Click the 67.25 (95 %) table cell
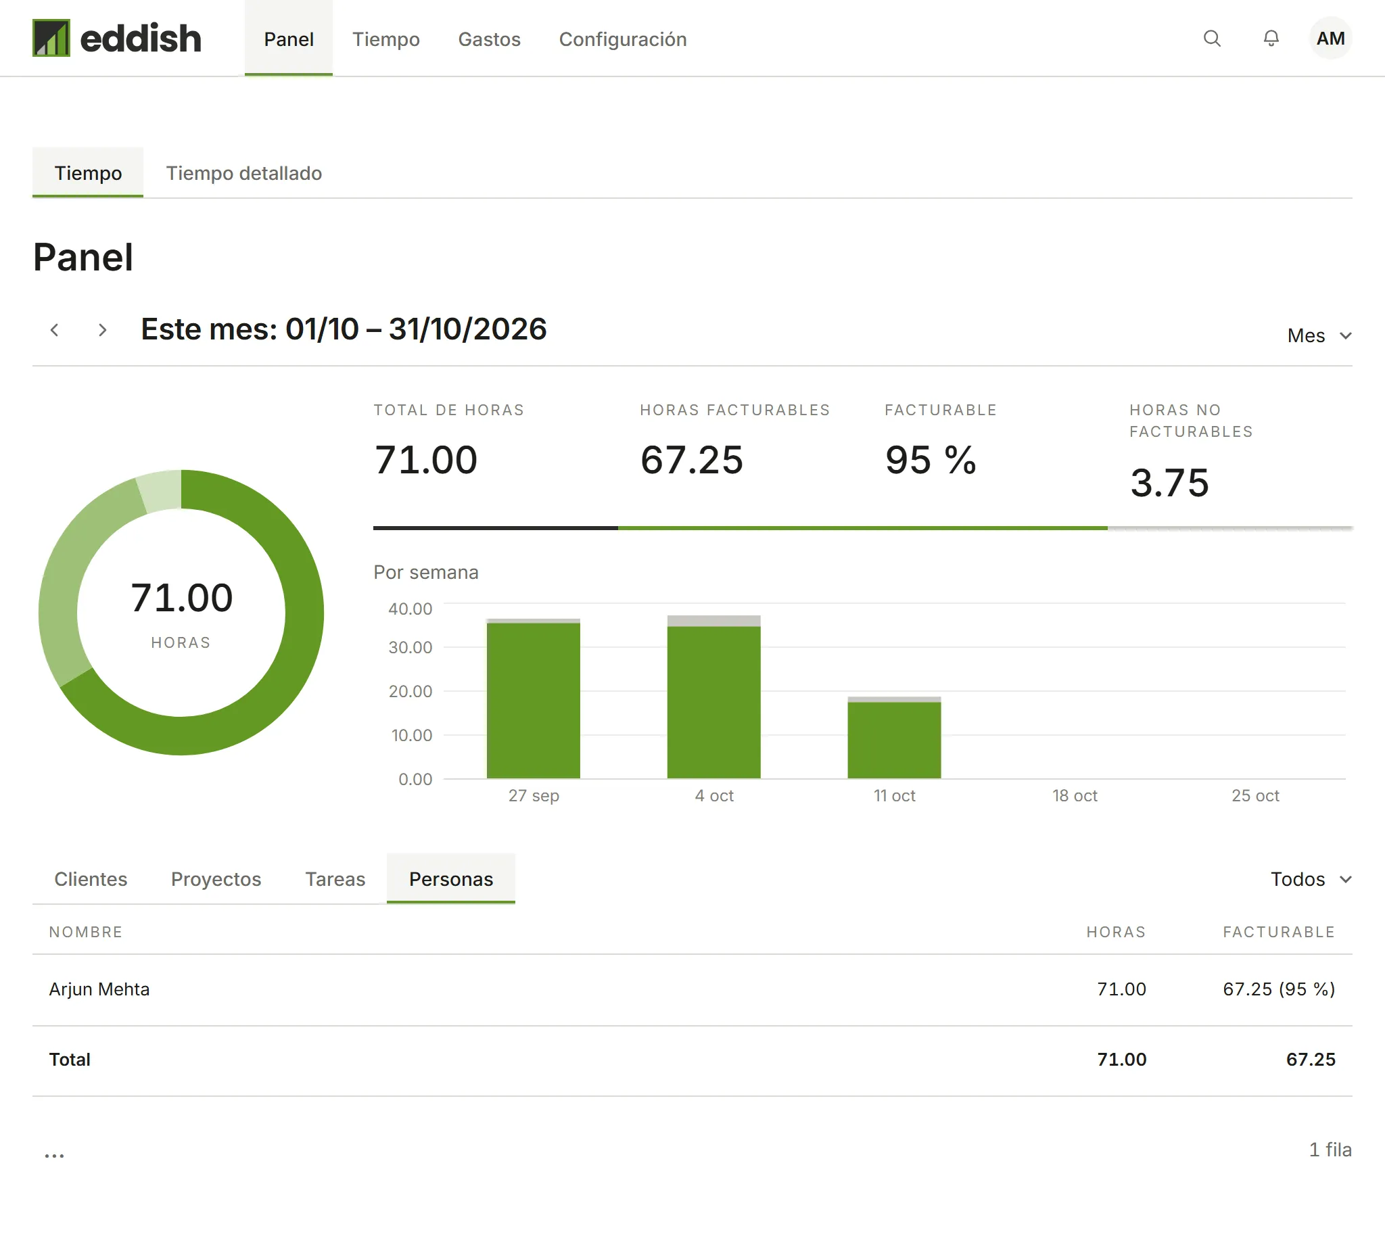1385x1251 pixels. click(1279, 989)
